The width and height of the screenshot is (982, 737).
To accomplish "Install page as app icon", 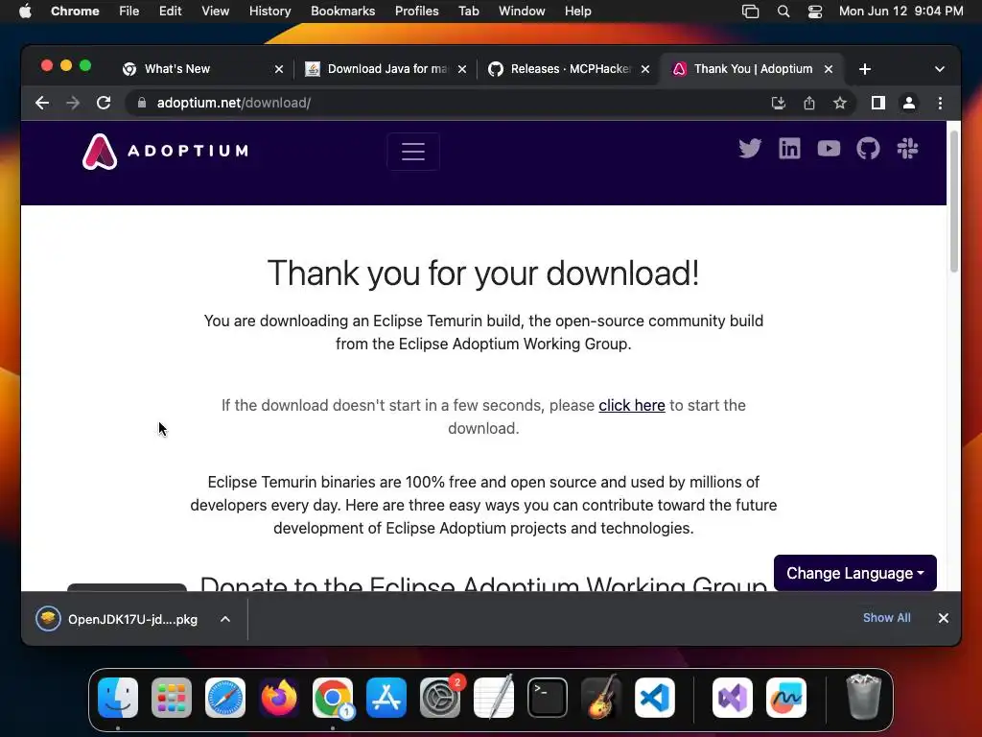I will (x=779, y=103).
